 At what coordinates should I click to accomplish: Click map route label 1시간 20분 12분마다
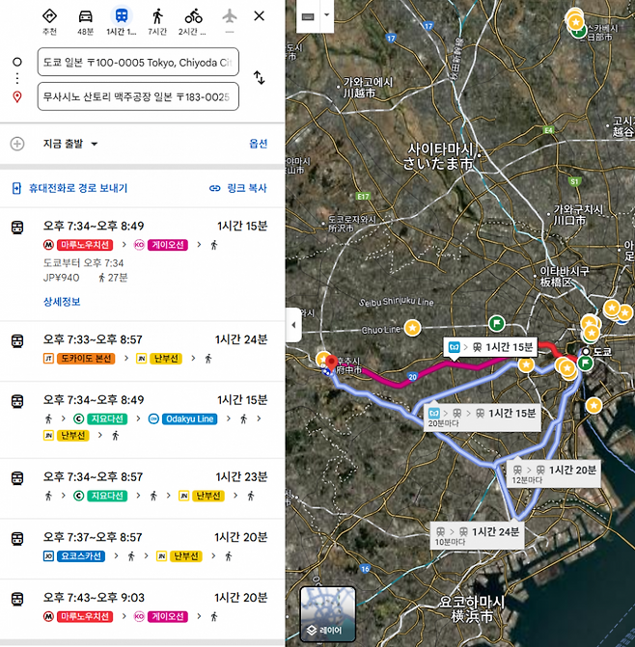pyautogui.click(x=553, y=474)
